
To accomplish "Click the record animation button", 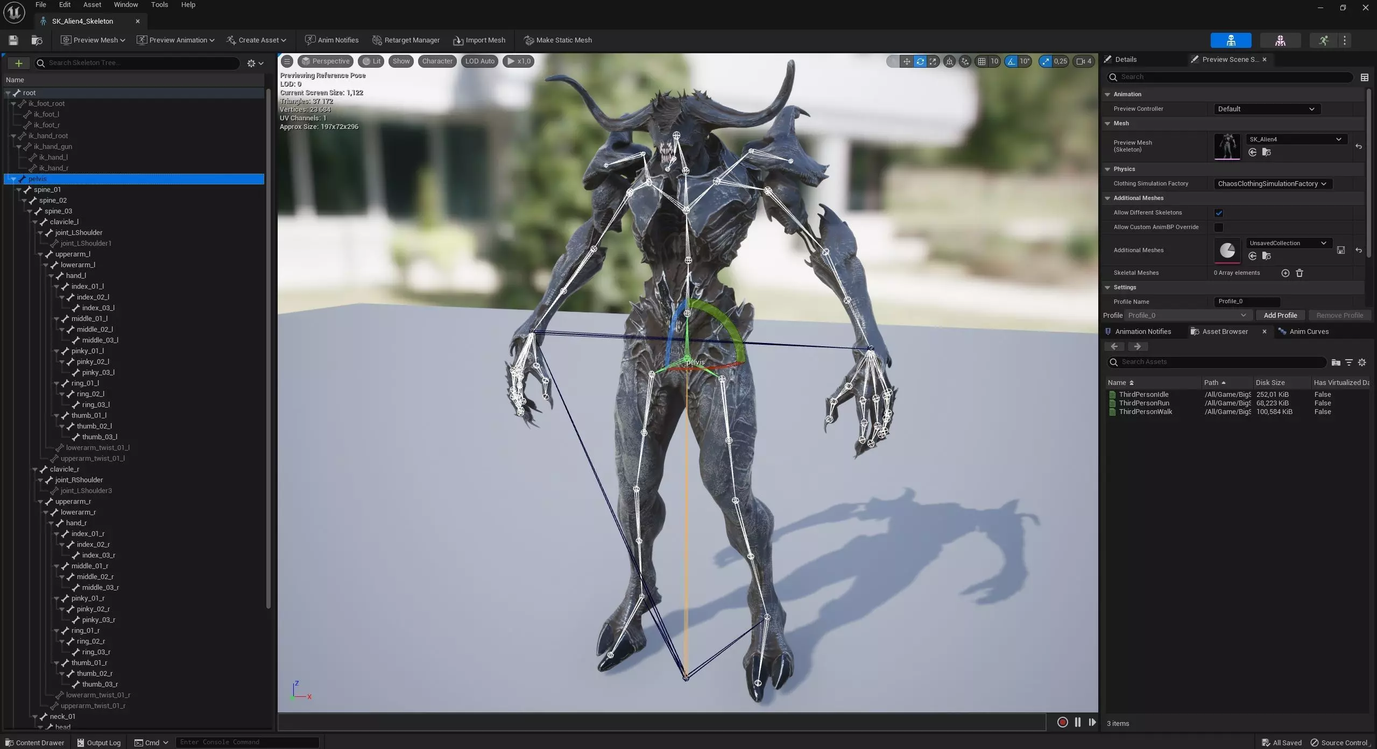I will [1062, 722].
